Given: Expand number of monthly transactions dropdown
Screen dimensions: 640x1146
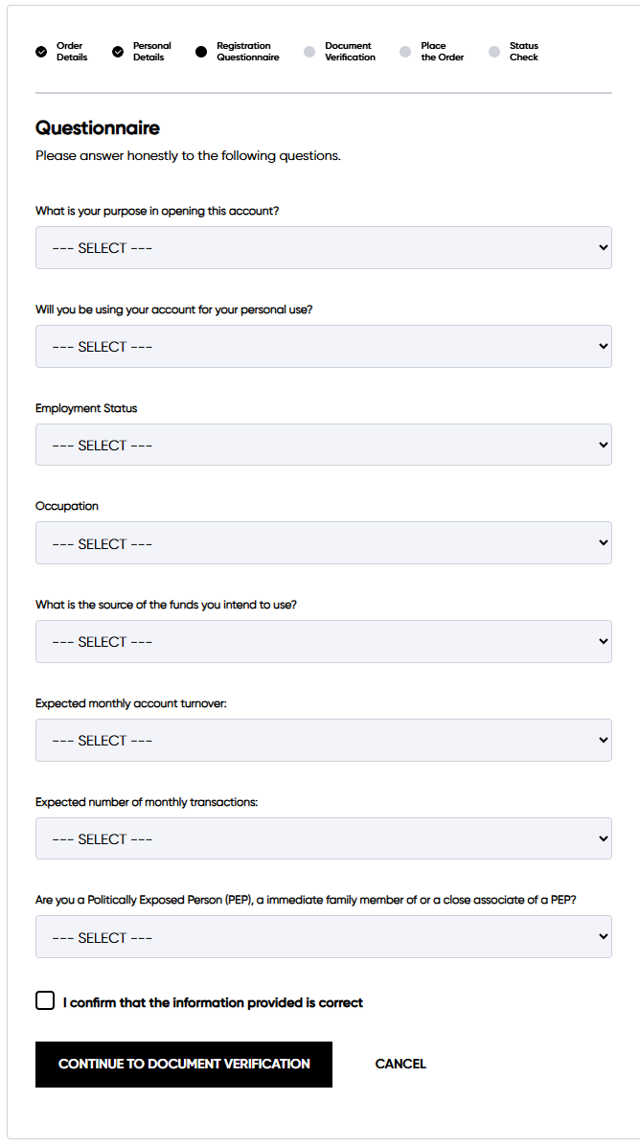Looking at the screenshot, I should coord(323,838).
